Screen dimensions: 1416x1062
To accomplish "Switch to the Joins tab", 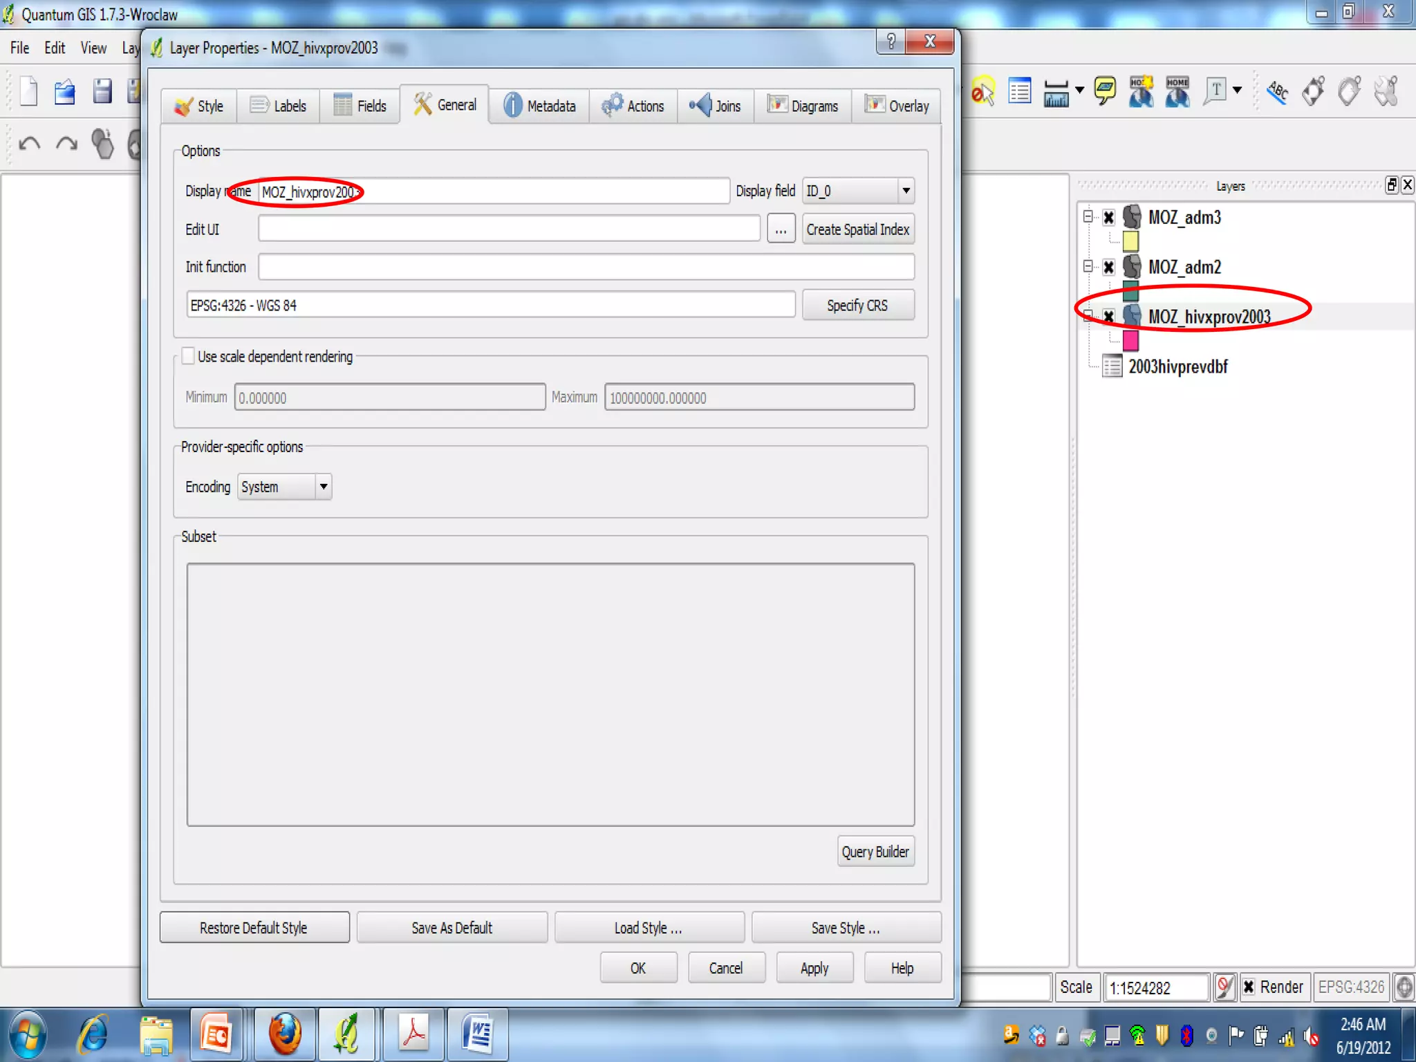I will pos(715,106).
